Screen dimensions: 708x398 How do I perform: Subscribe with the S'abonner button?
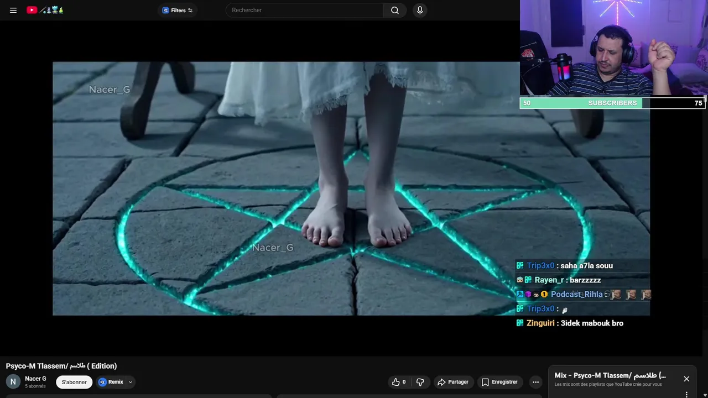coord(74,382)
